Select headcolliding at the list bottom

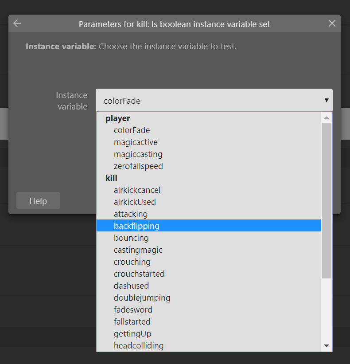pos(209,345)
